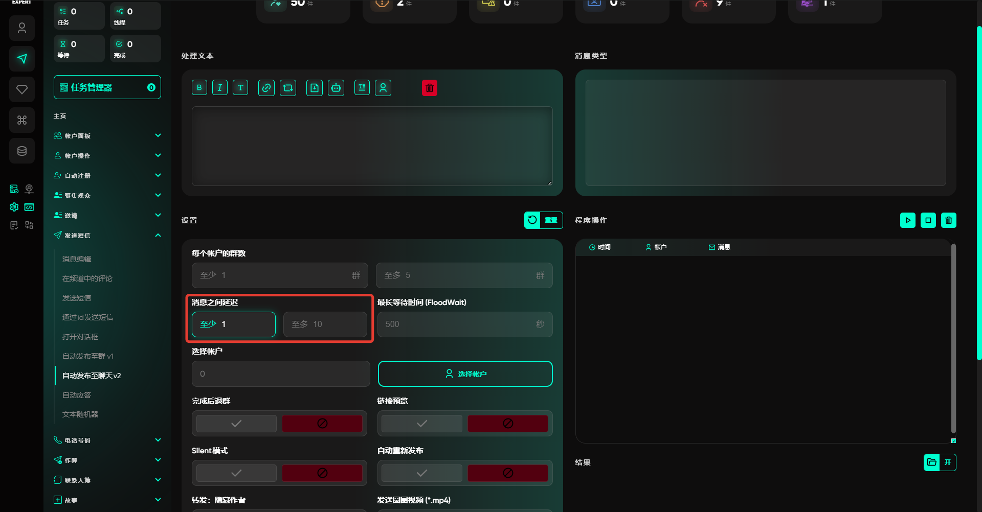Open the gear settings icon in sidebar
Image resolution: width=982 pixels, height=512 pixels.
pyautogui.click(x=14, y=207)
